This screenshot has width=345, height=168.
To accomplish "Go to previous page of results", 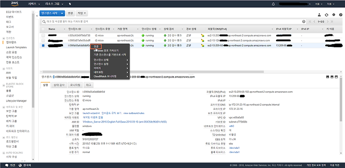I will click(315, 22).
